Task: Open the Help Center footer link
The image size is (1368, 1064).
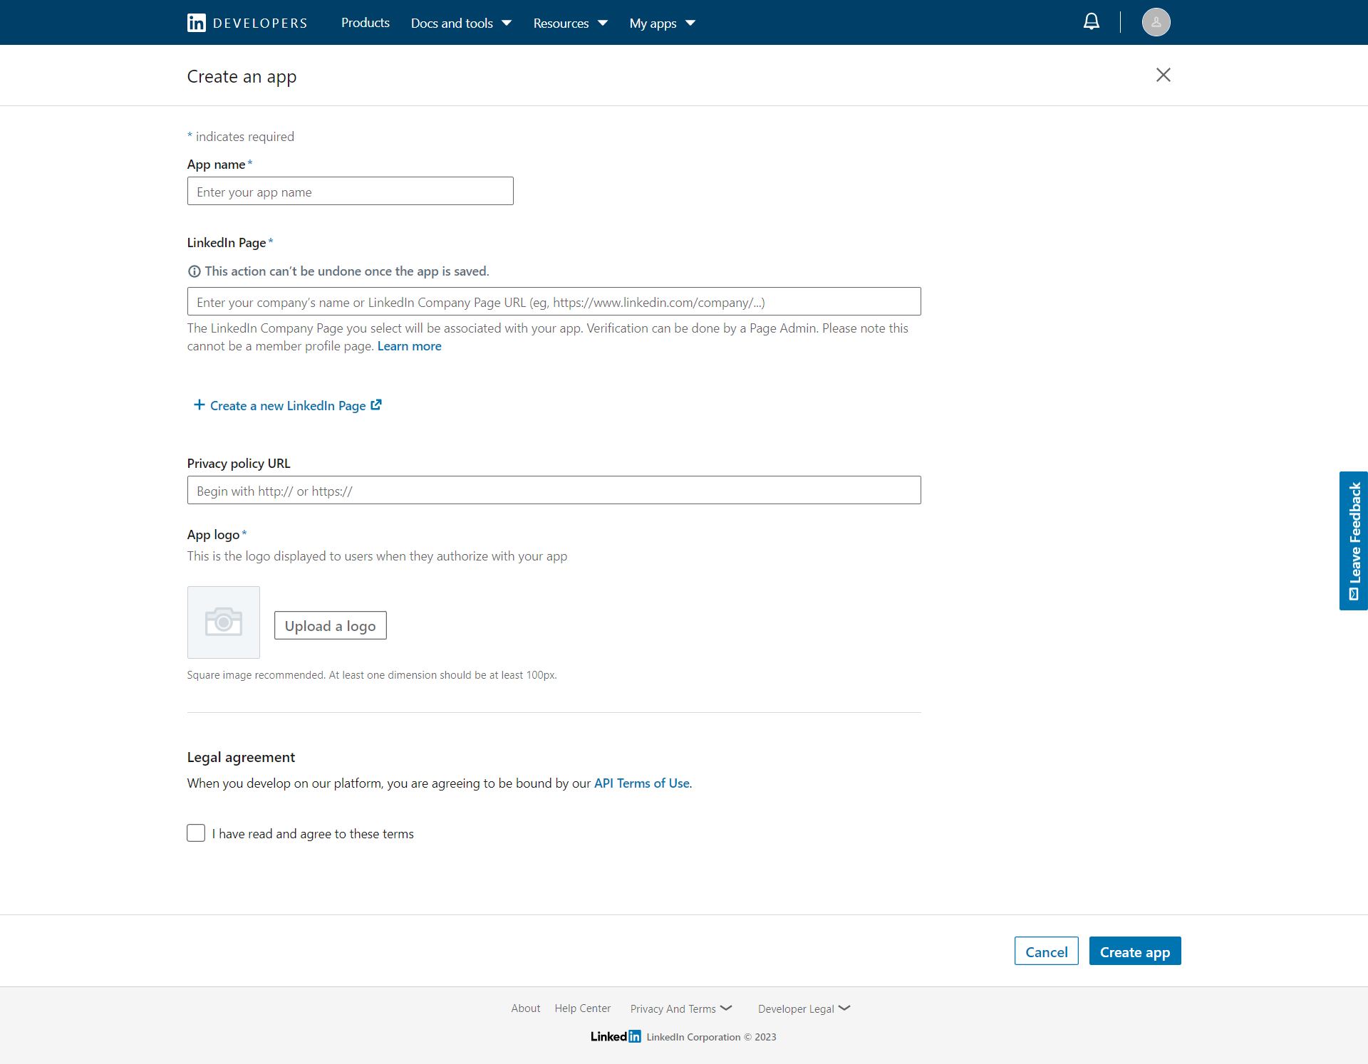Action: [x=583, y=1008]
